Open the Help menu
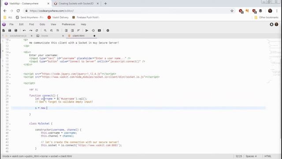This screenshot has width=282, height=159. point(83,24)
